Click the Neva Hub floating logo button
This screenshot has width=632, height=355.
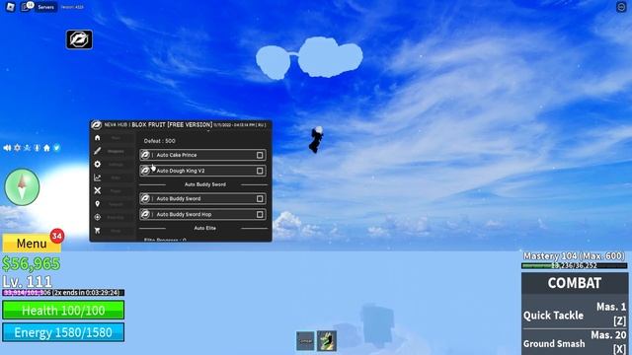point(79,39)
